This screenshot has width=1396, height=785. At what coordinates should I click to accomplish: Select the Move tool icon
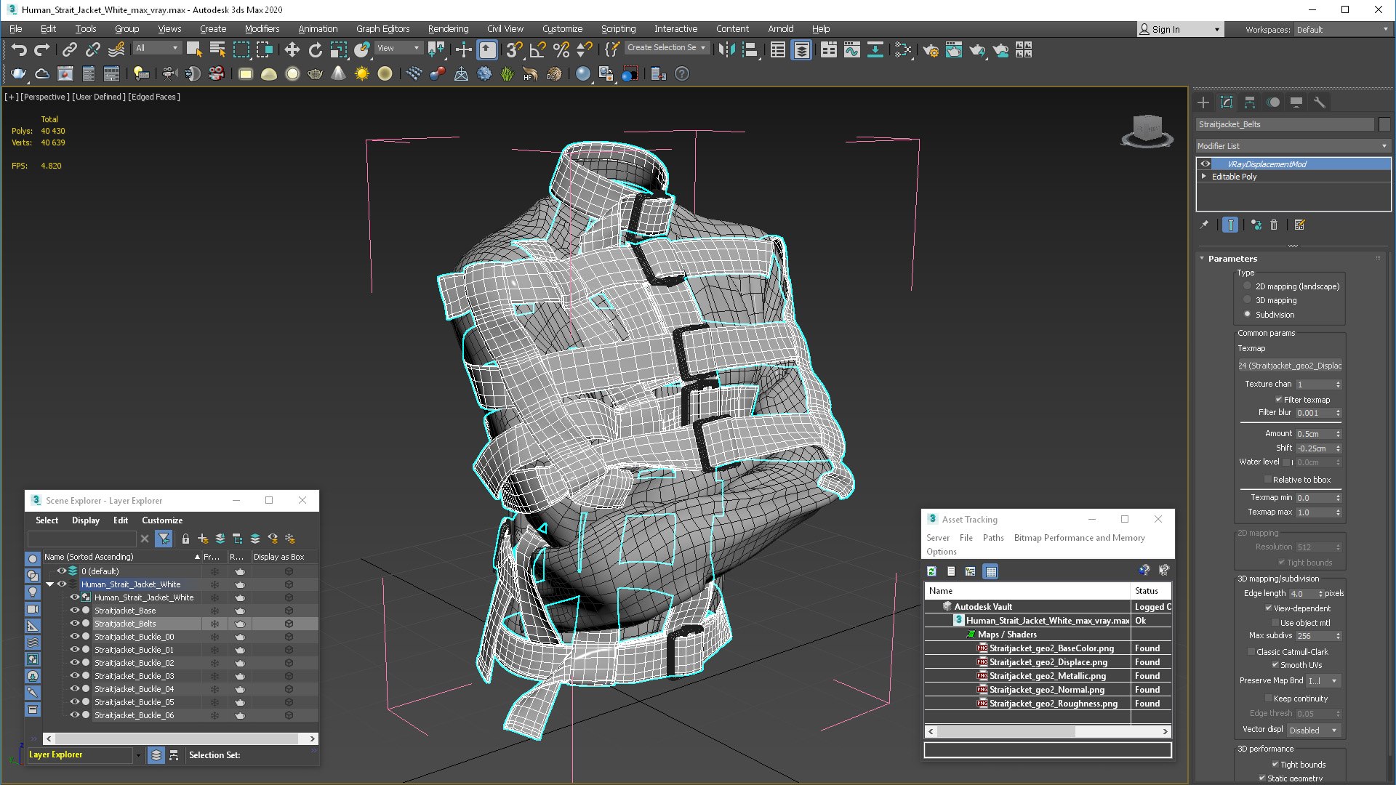tap(292, 49)
